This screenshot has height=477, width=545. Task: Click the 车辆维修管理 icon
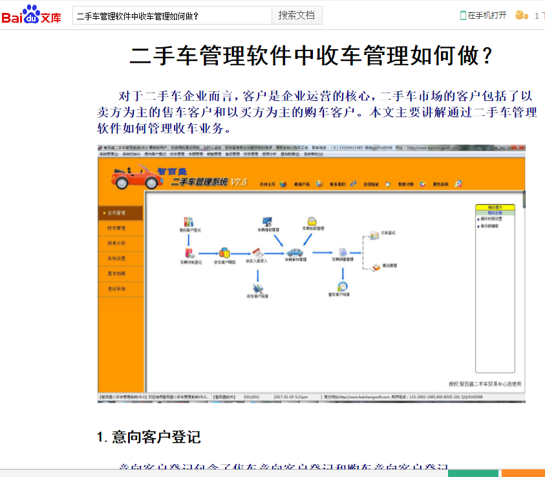tap(267, 222)
